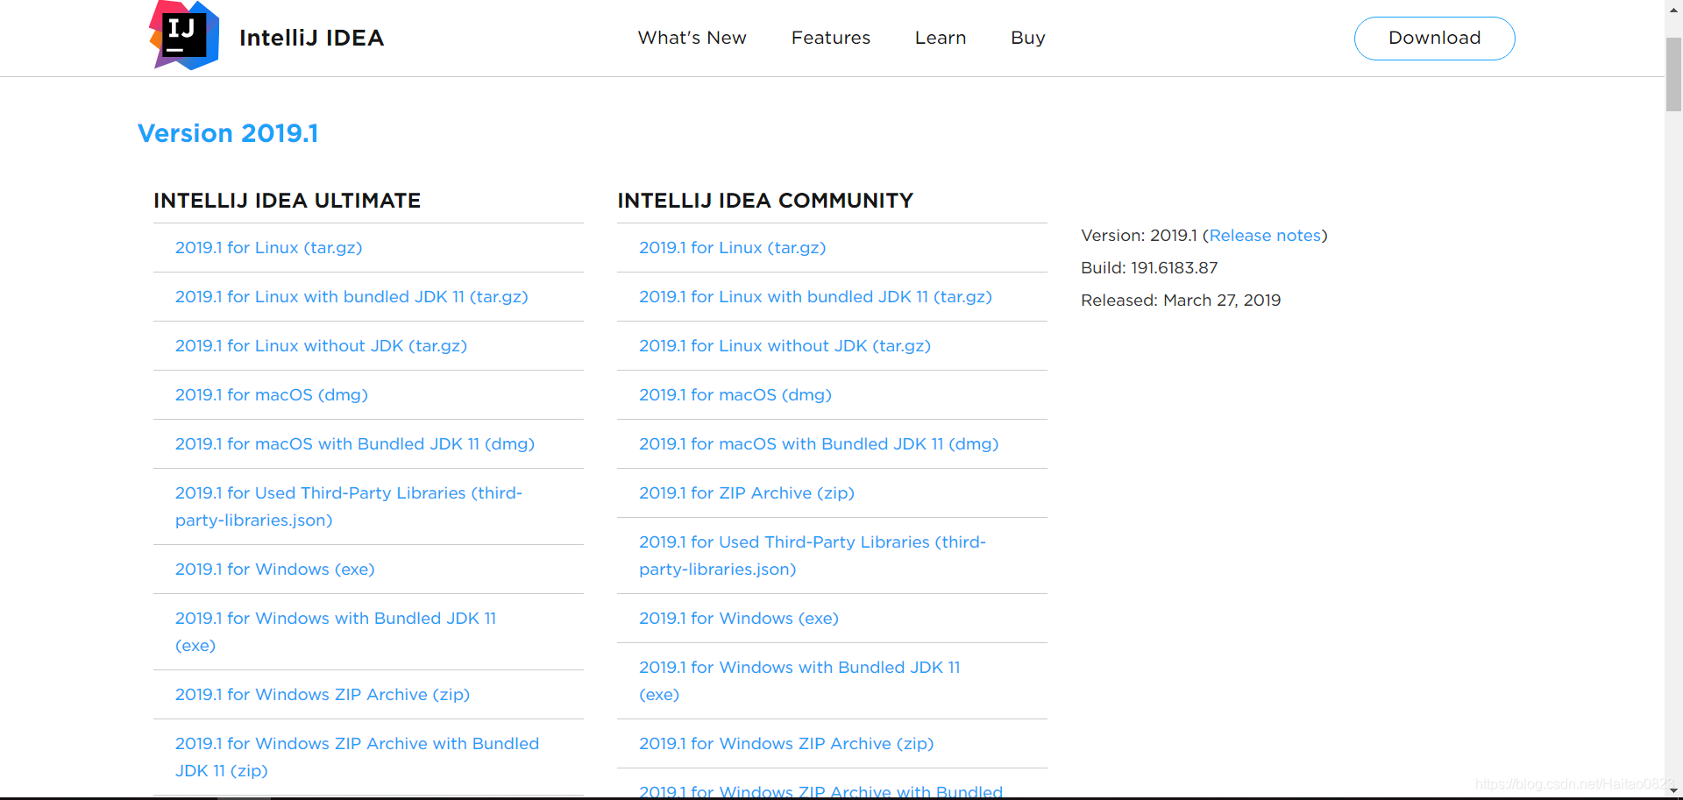The image size is (1683, 800).
Task: Open the Features menu item
Action: (x=830, y=38)
